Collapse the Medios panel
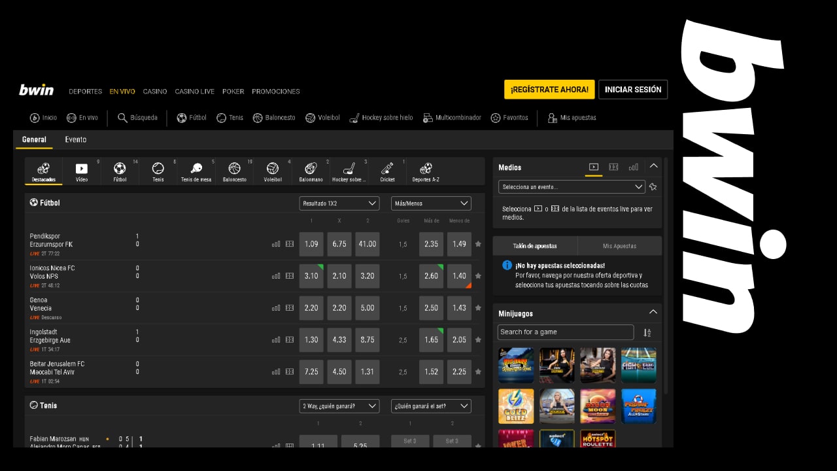The width and height of the screenshot is (837, 471). (653, 166)
